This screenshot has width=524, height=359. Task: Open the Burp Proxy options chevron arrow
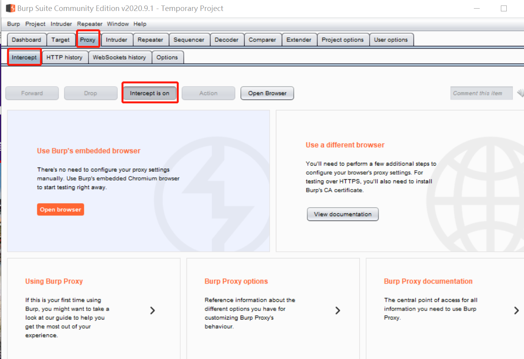coord(337,310)
